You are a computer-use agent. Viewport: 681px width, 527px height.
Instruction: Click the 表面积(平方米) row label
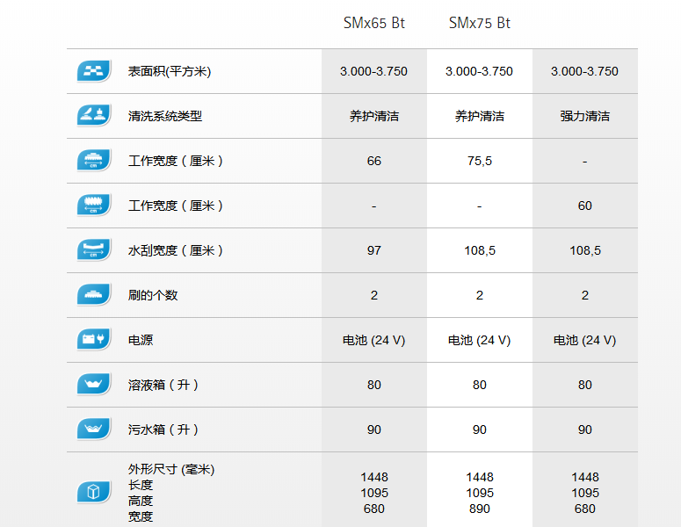[170, 71]
